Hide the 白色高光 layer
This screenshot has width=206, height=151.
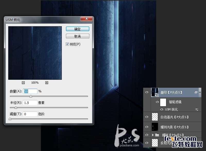click(147, 117)
